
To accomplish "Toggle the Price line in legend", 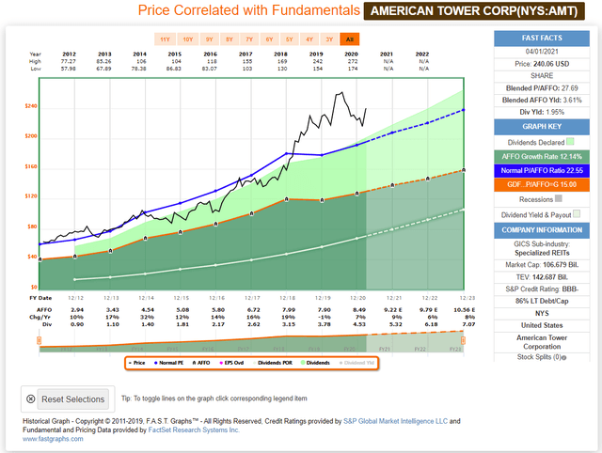I will coord(137,363).
